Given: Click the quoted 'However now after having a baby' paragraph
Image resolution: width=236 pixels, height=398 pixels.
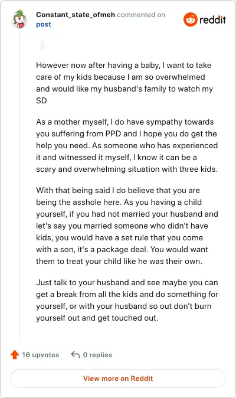Looking at the screenshot, I should pyautogui.click(x=124, y=83).
